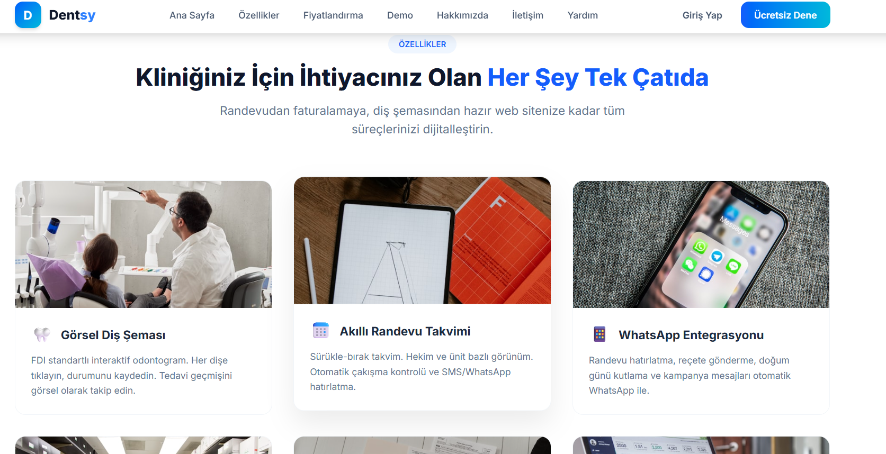Open Hakkımızda in the top menu
Screen dimensions: 886x454
pos(462,15)
